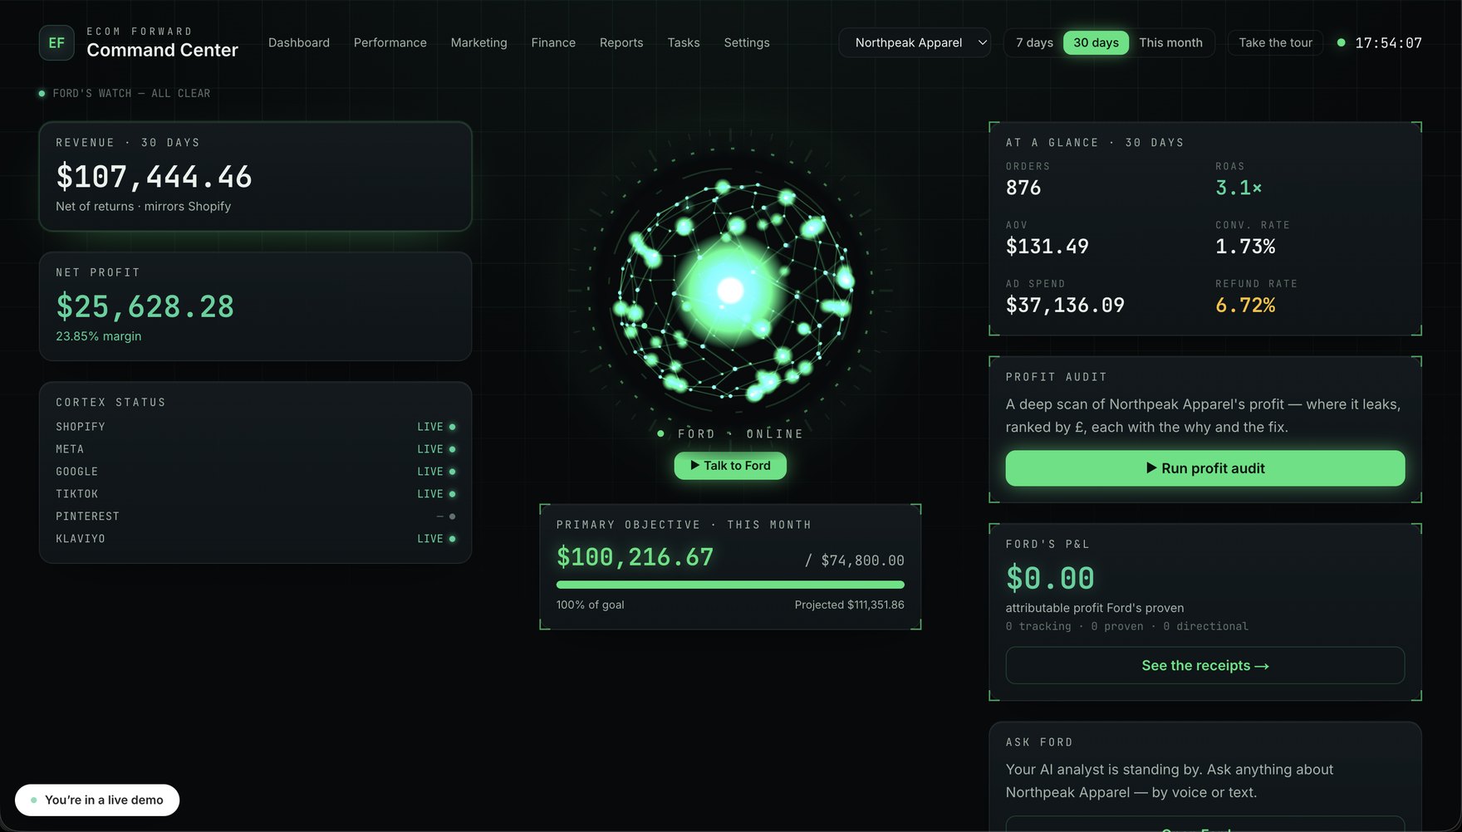This screenshot has width=1462, height=832.
Task: Click the ad spend value $37,136.09
Action: pos(1065,306)
